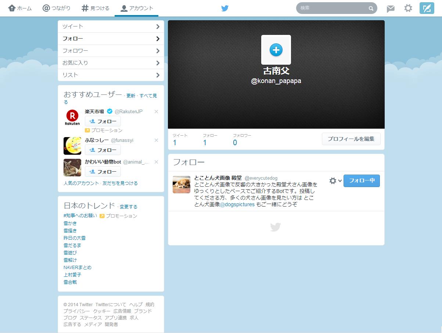Open 雪だるま trend
The width and height of the screenshot is (442, 333).
click(x=72, y=246)
